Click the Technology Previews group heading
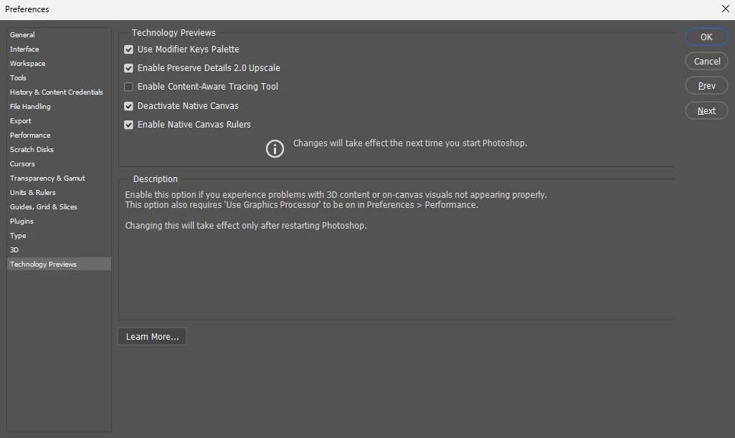 (x=174, y=33)
